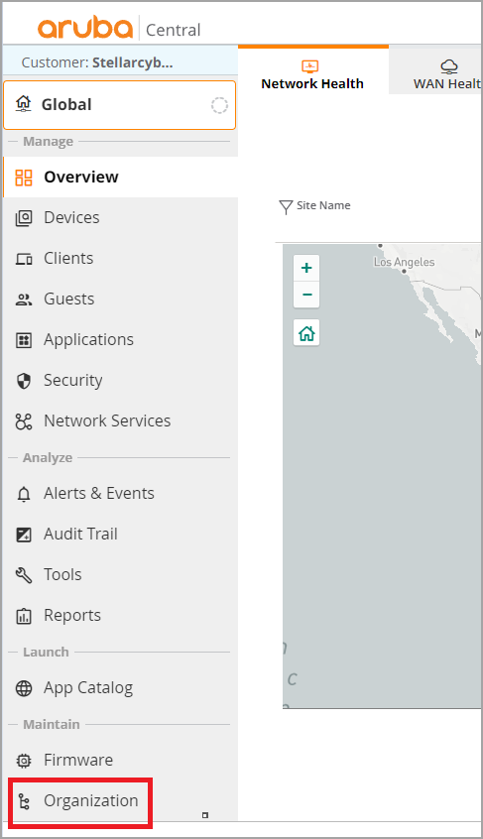Click the Clients laptop icon

pyautogui.click(x=24, y=259)
